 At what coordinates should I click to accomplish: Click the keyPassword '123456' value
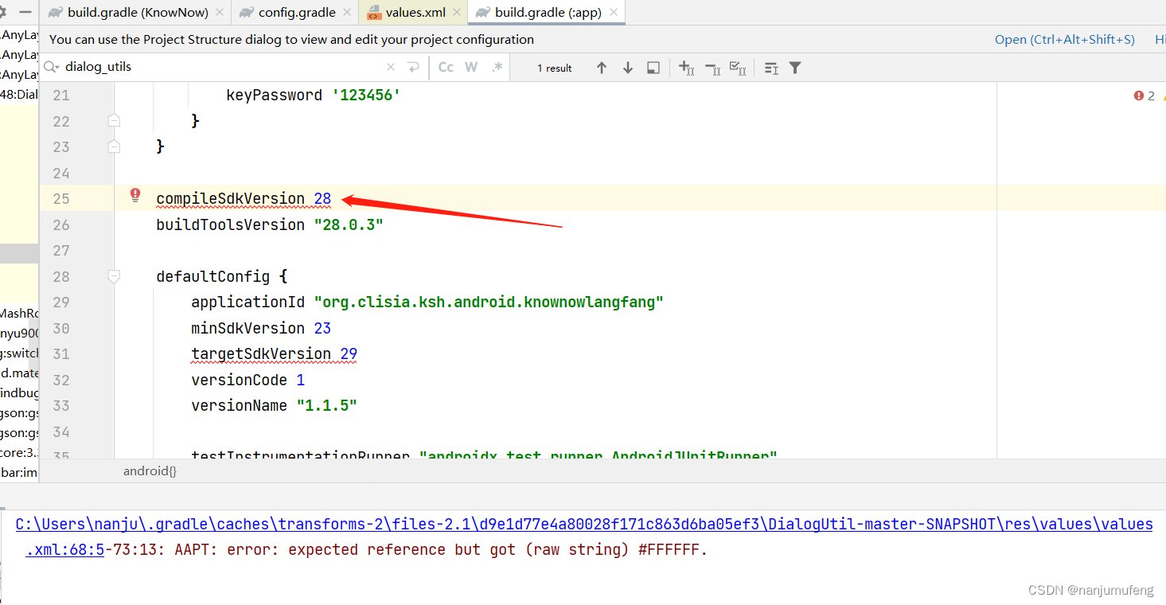click(366, 95)
